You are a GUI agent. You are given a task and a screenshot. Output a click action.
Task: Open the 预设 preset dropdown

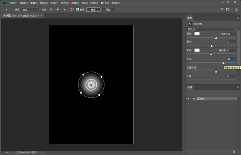pyautogui.click(x=30, y=10)
